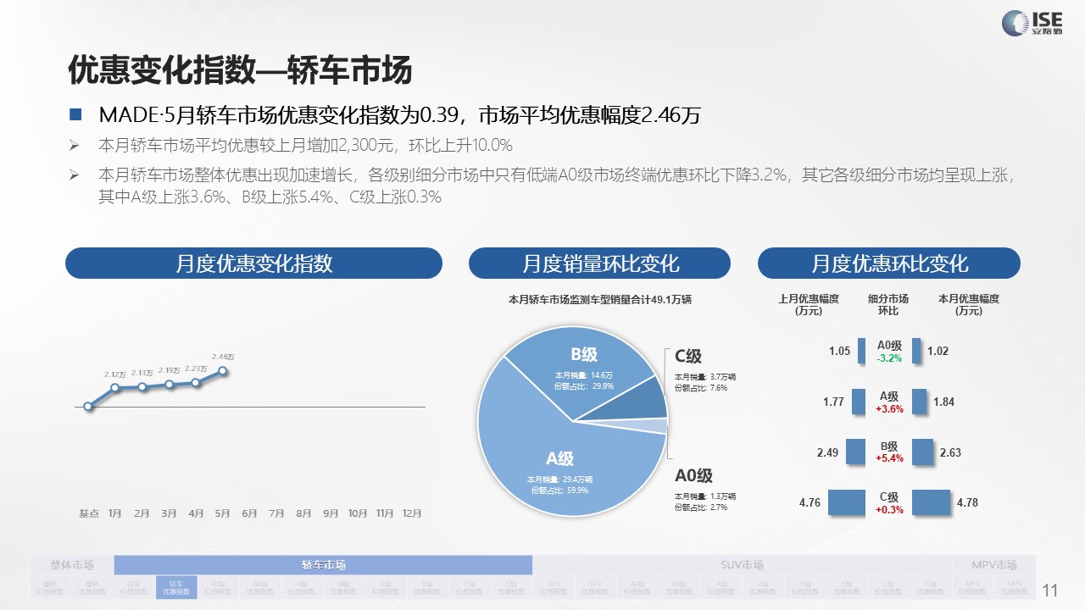Click the 4.78 bar for C级 this month
This screenshot has width=1085, height=610.
(932, 502)
